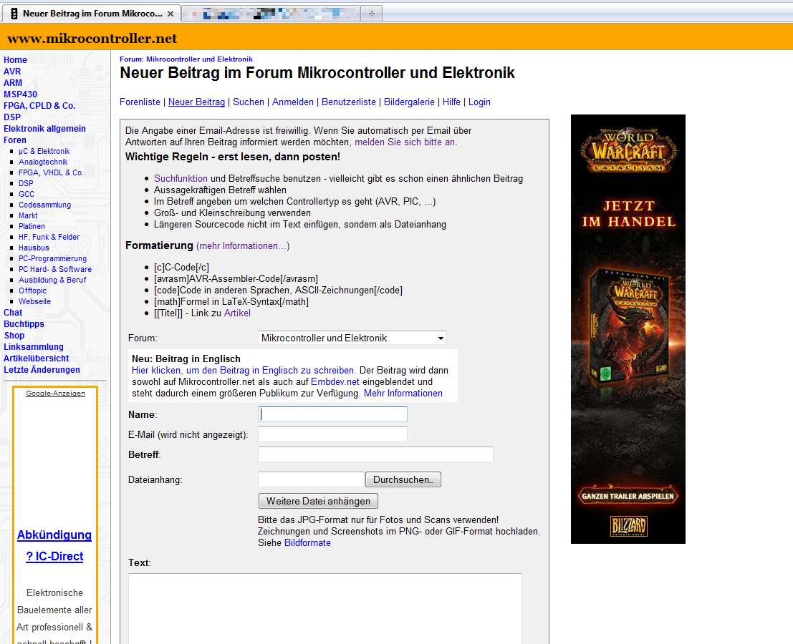
Task: Open FPGA, VHDL & Co. forum
Action: [x=51, y=172]
